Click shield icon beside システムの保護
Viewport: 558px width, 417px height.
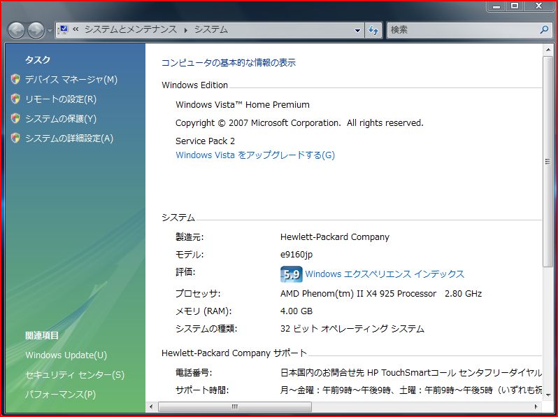tap(15, 118)
